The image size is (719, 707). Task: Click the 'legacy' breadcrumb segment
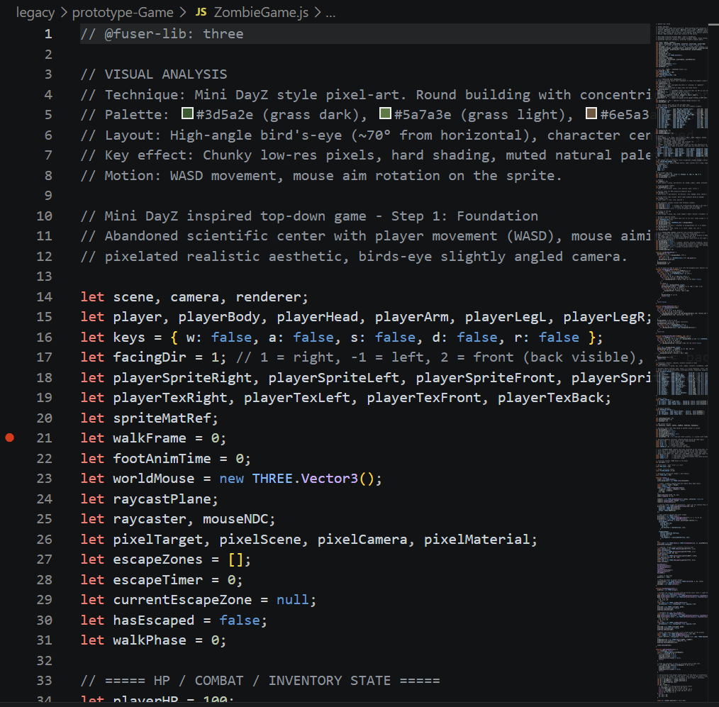pos(35,12)
